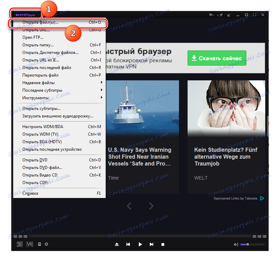Click the Time source label
Screen dimensions: 280x262
(x=113, y=178)
